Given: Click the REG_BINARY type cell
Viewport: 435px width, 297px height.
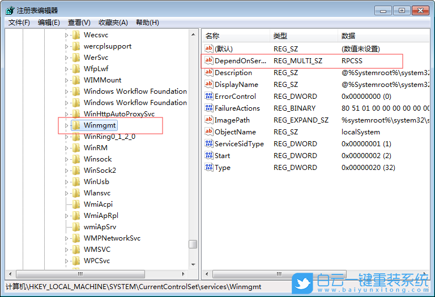Looking at the screenshot, I should click(x=295, y=108).
